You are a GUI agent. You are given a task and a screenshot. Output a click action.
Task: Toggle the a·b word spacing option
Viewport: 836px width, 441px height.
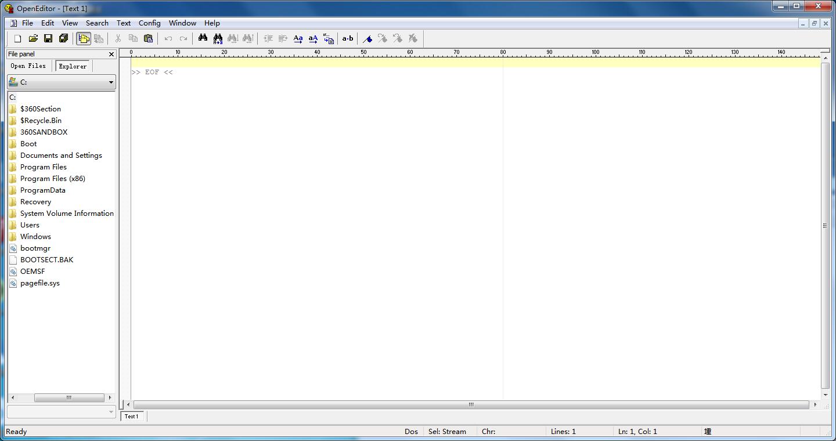(347, 39)
